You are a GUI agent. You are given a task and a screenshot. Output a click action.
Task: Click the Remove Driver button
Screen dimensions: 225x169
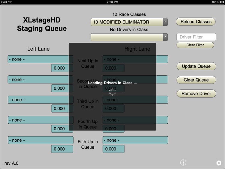tap(196, 94)
